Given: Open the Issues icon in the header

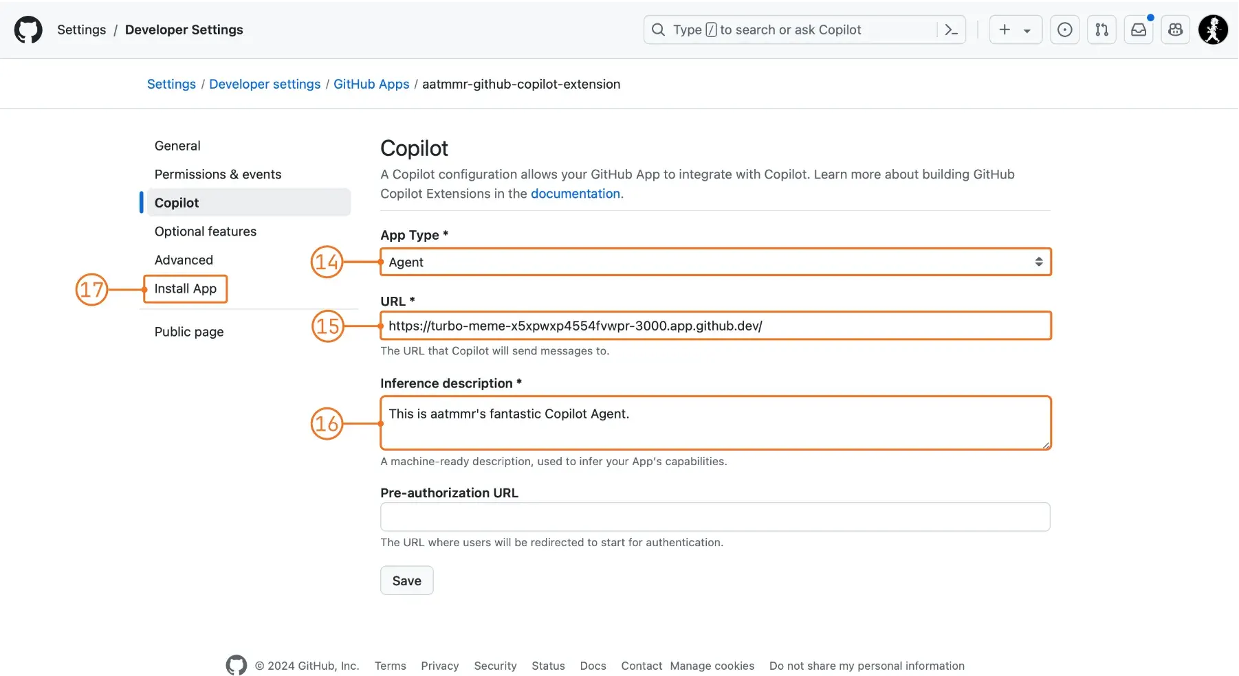Looking at the screenshot, I should pyautogui.click(x=1064, y=30).
